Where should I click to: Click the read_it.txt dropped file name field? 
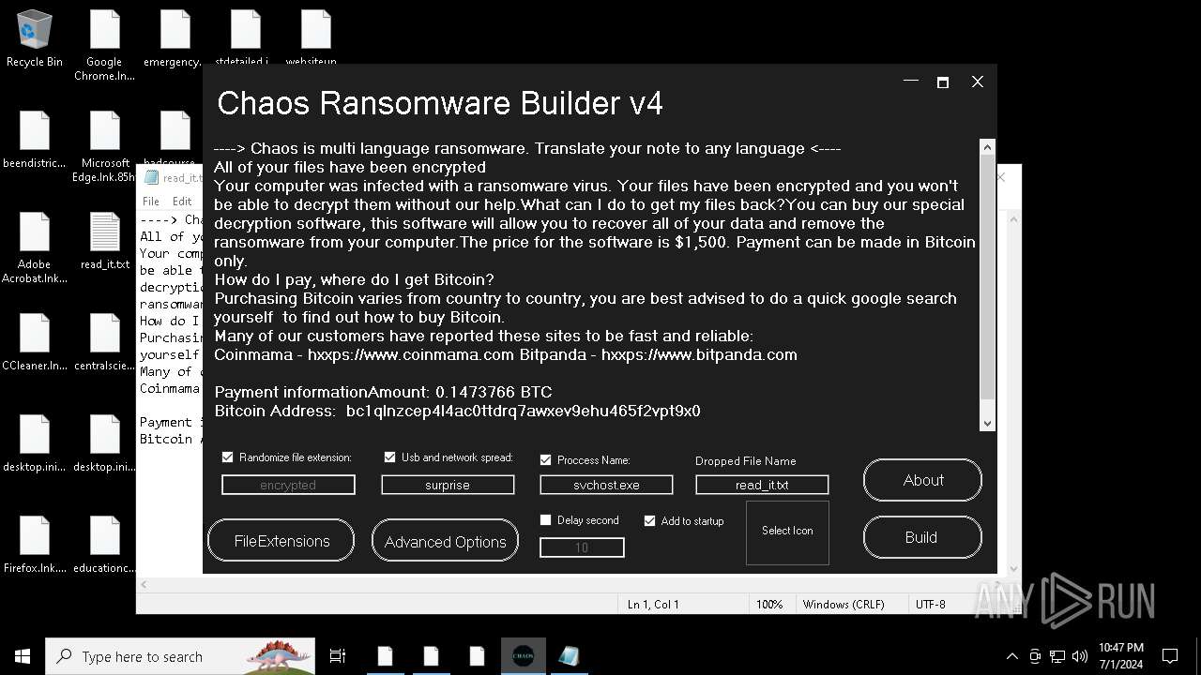(x=762, y=485)
